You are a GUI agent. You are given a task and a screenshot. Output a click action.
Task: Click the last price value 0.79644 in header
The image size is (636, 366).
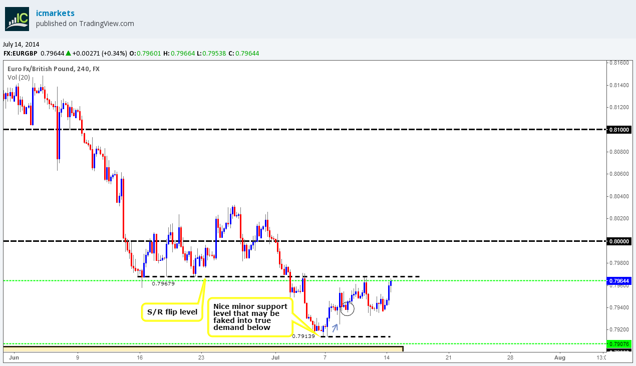[x=52, y=53]
